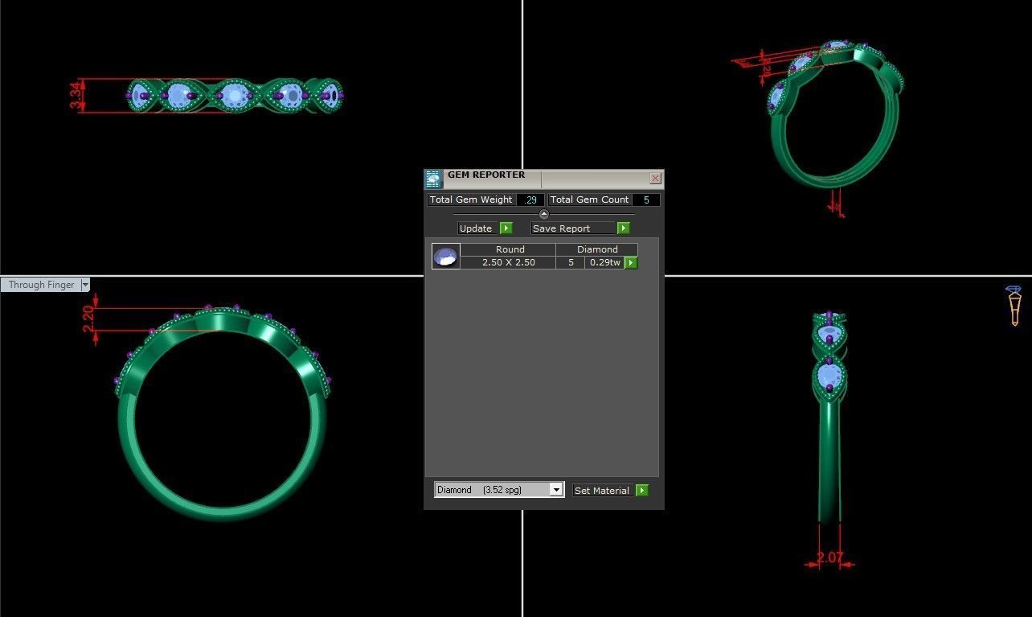Click the Set Material button label
Image resolution: width=1032 pixels, height=617 pixels.
pyautogui.click(x=602, y=490)
